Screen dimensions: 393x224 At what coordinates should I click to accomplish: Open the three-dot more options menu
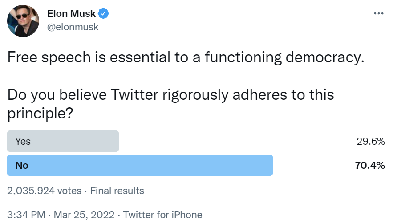pos(378,13)
